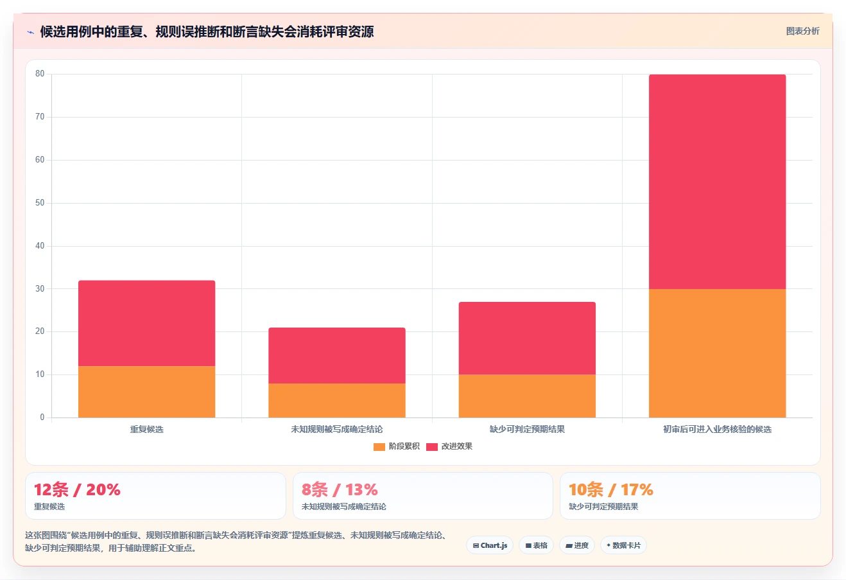
Task: Open the 10条 / 17% stat card
Action: pos(690,496)
